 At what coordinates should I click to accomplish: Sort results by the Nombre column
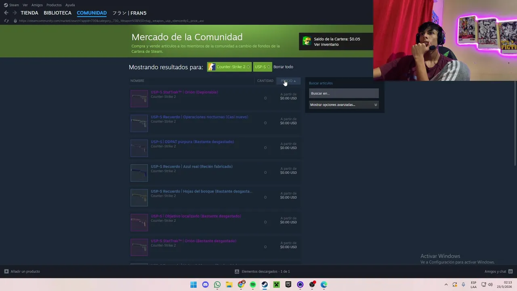(137, 81)
